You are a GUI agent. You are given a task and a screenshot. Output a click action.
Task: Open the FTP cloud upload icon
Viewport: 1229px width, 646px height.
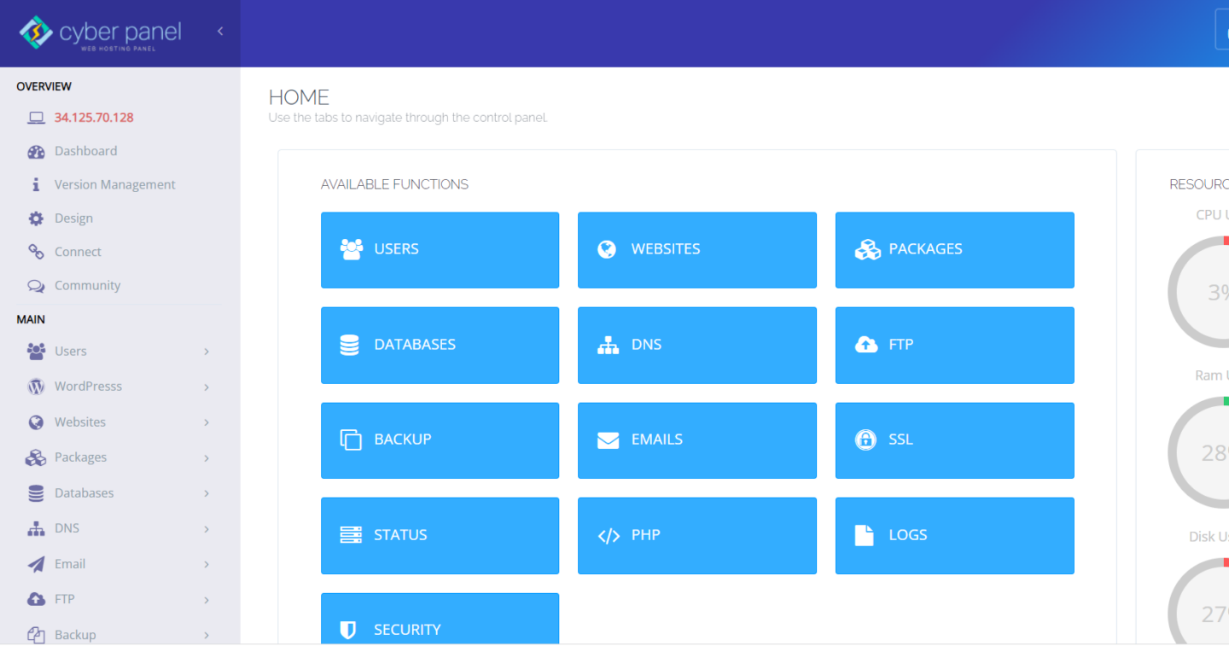click(36, 598)
